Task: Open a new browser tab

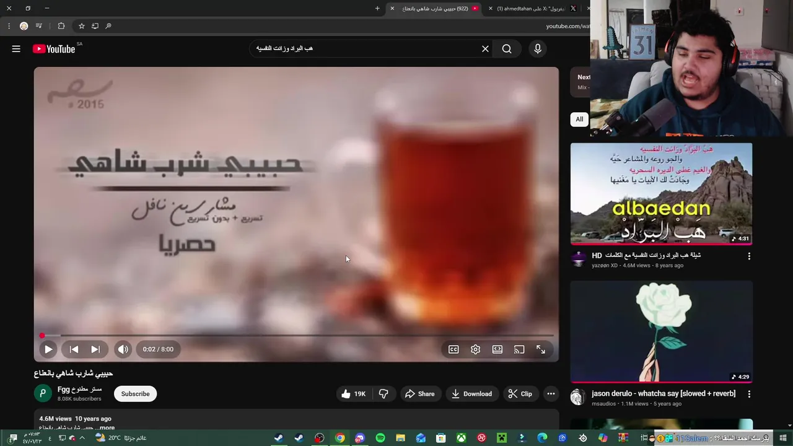Action: (x=377, y=9)
